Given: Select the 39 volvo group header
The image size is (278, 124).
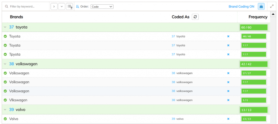Looking at the screenshot, I should point(136,110).
